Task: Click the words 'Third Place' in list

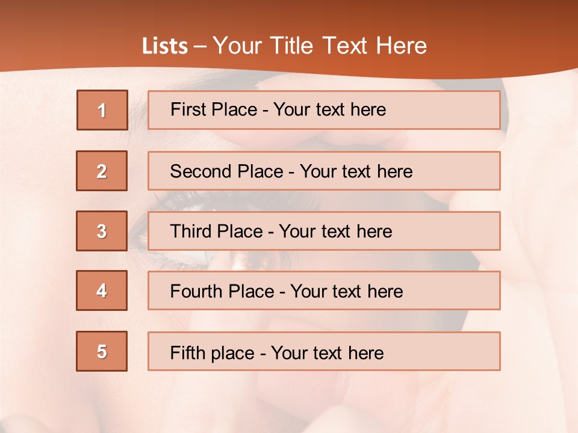Action: coord(217,231)
